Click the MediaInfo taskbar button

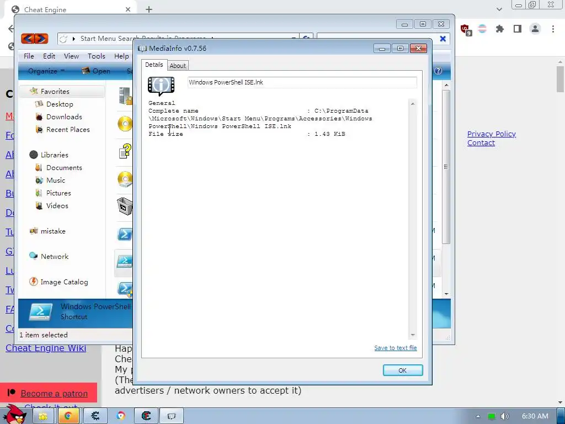(172, 416)
